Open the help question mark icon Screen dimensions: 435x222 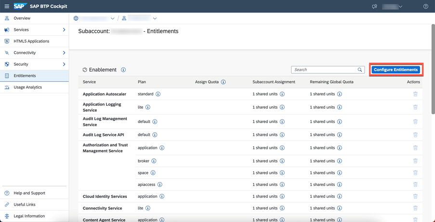click(x=426, y=7)
